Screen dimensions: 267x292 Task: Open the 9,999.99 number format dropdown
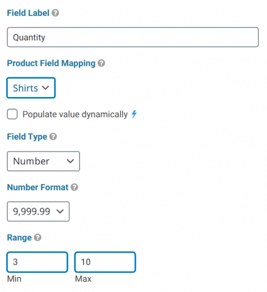38,211
